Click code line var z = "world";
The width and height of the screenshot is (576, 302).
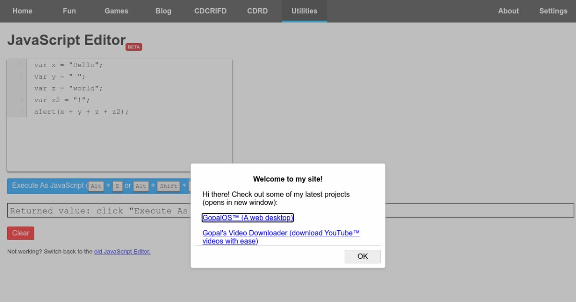(x=68, y=88)
